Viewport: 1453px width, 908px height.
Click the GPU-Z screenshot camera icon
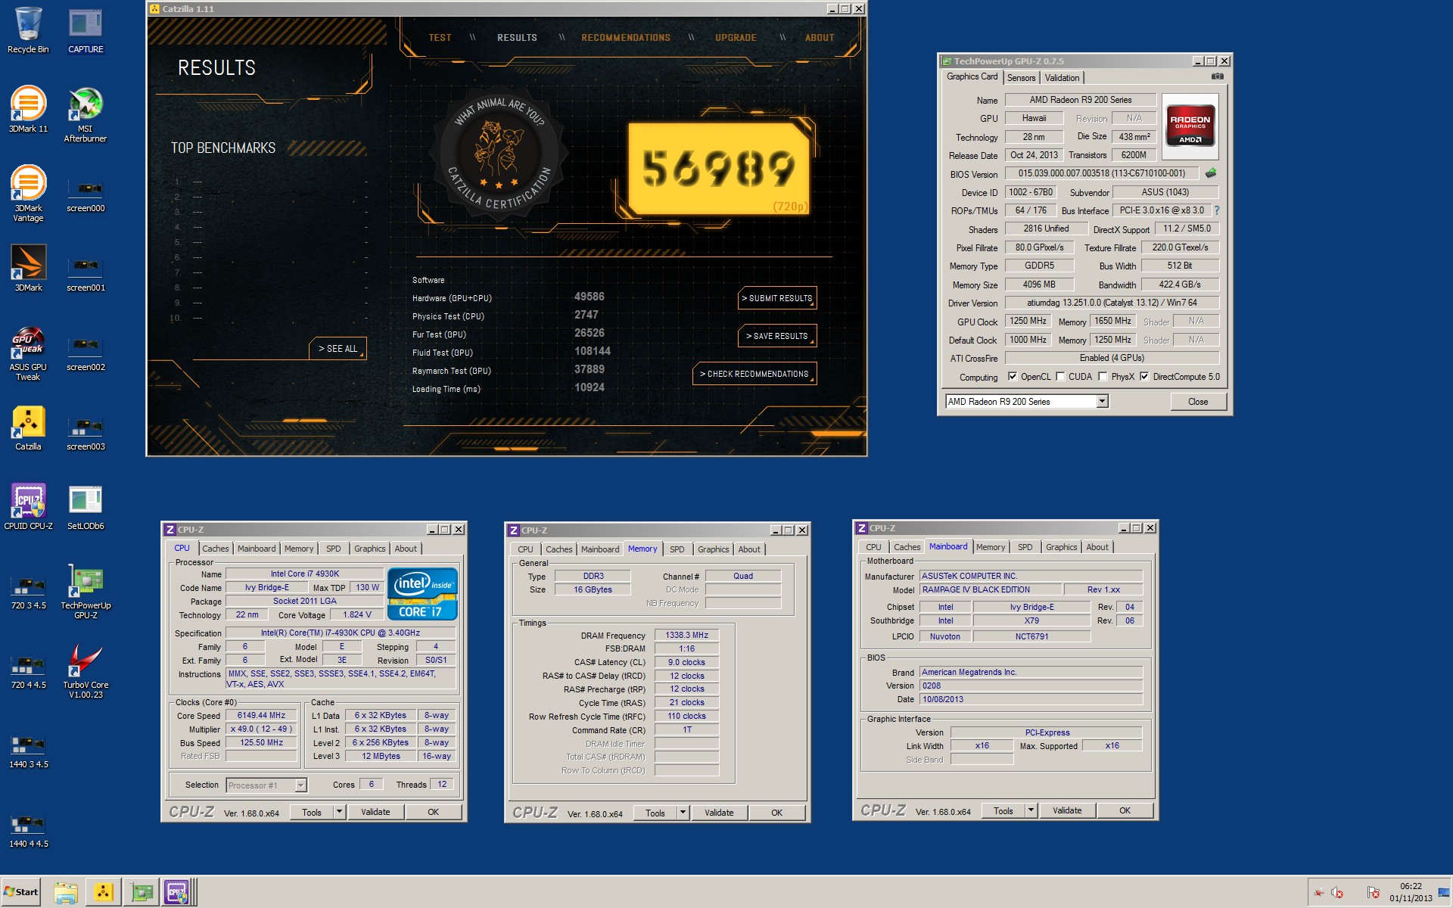click(1217, 76)
